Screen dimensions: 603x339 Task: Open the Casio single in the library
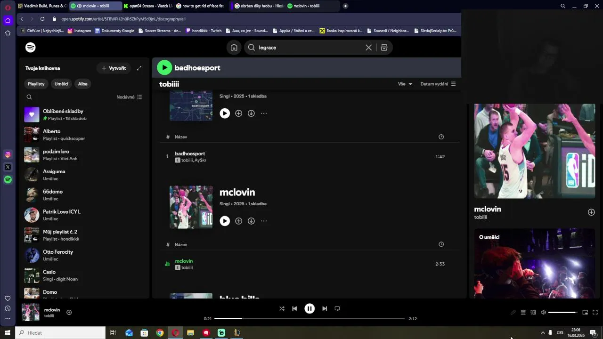pyautogui.click(x=85, y=275)
